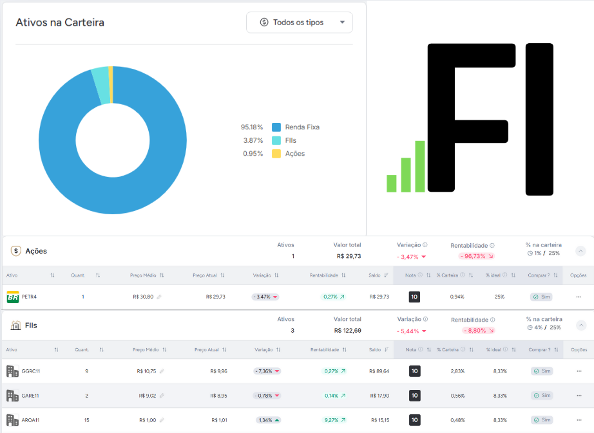The width and height of the screenshot is (594, 433).
Task: Open the Todos os tipos dropdown
Action: (300, 23)
